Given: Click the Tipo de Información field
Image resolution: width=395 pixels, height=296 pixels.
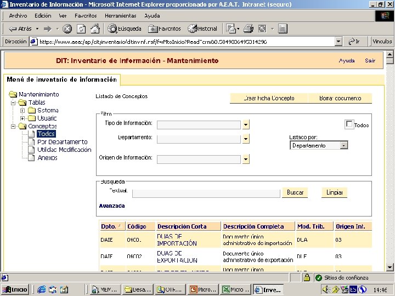Looking at the screenshot, I should pyautogui.click(x=199, y=125).
